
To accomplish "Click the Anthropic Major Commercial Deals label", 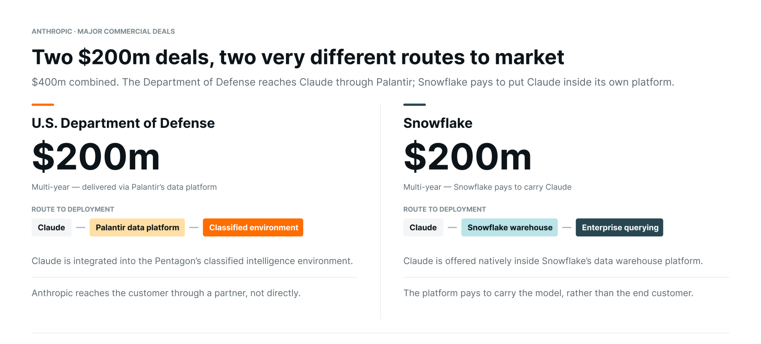I will click(103, 31).
